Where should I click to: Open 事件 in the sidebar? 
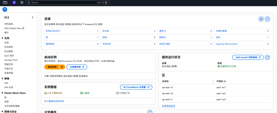tap(6, 33)
